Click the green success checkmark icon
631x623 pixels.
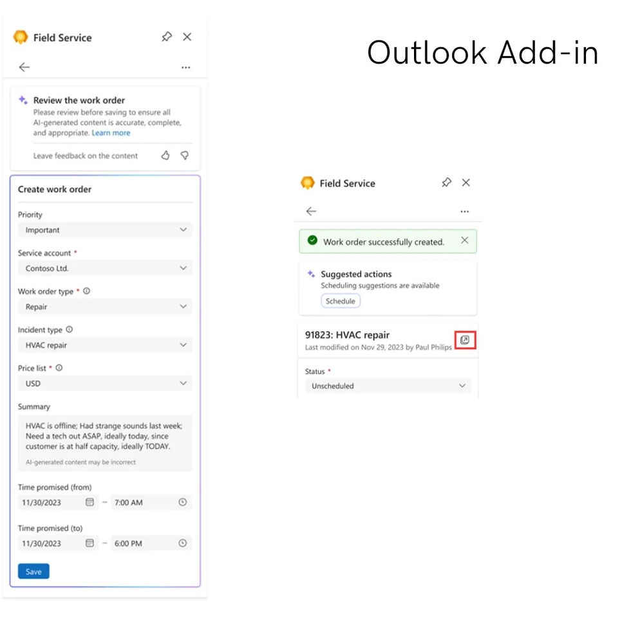point(312,240)
